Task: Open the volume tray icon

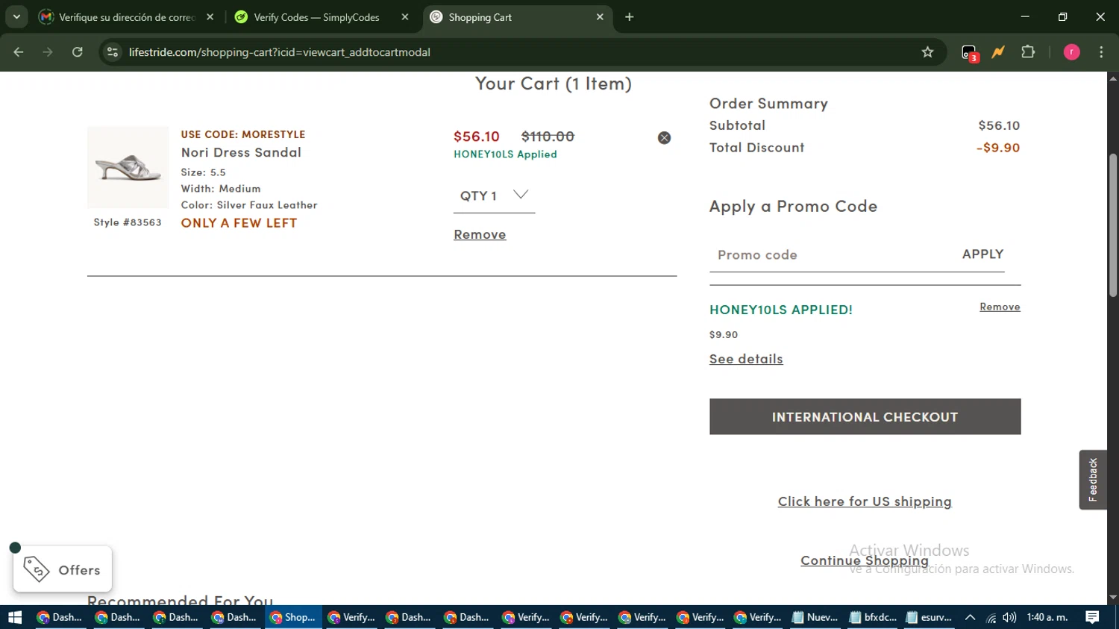Action: pos(1009,617)
